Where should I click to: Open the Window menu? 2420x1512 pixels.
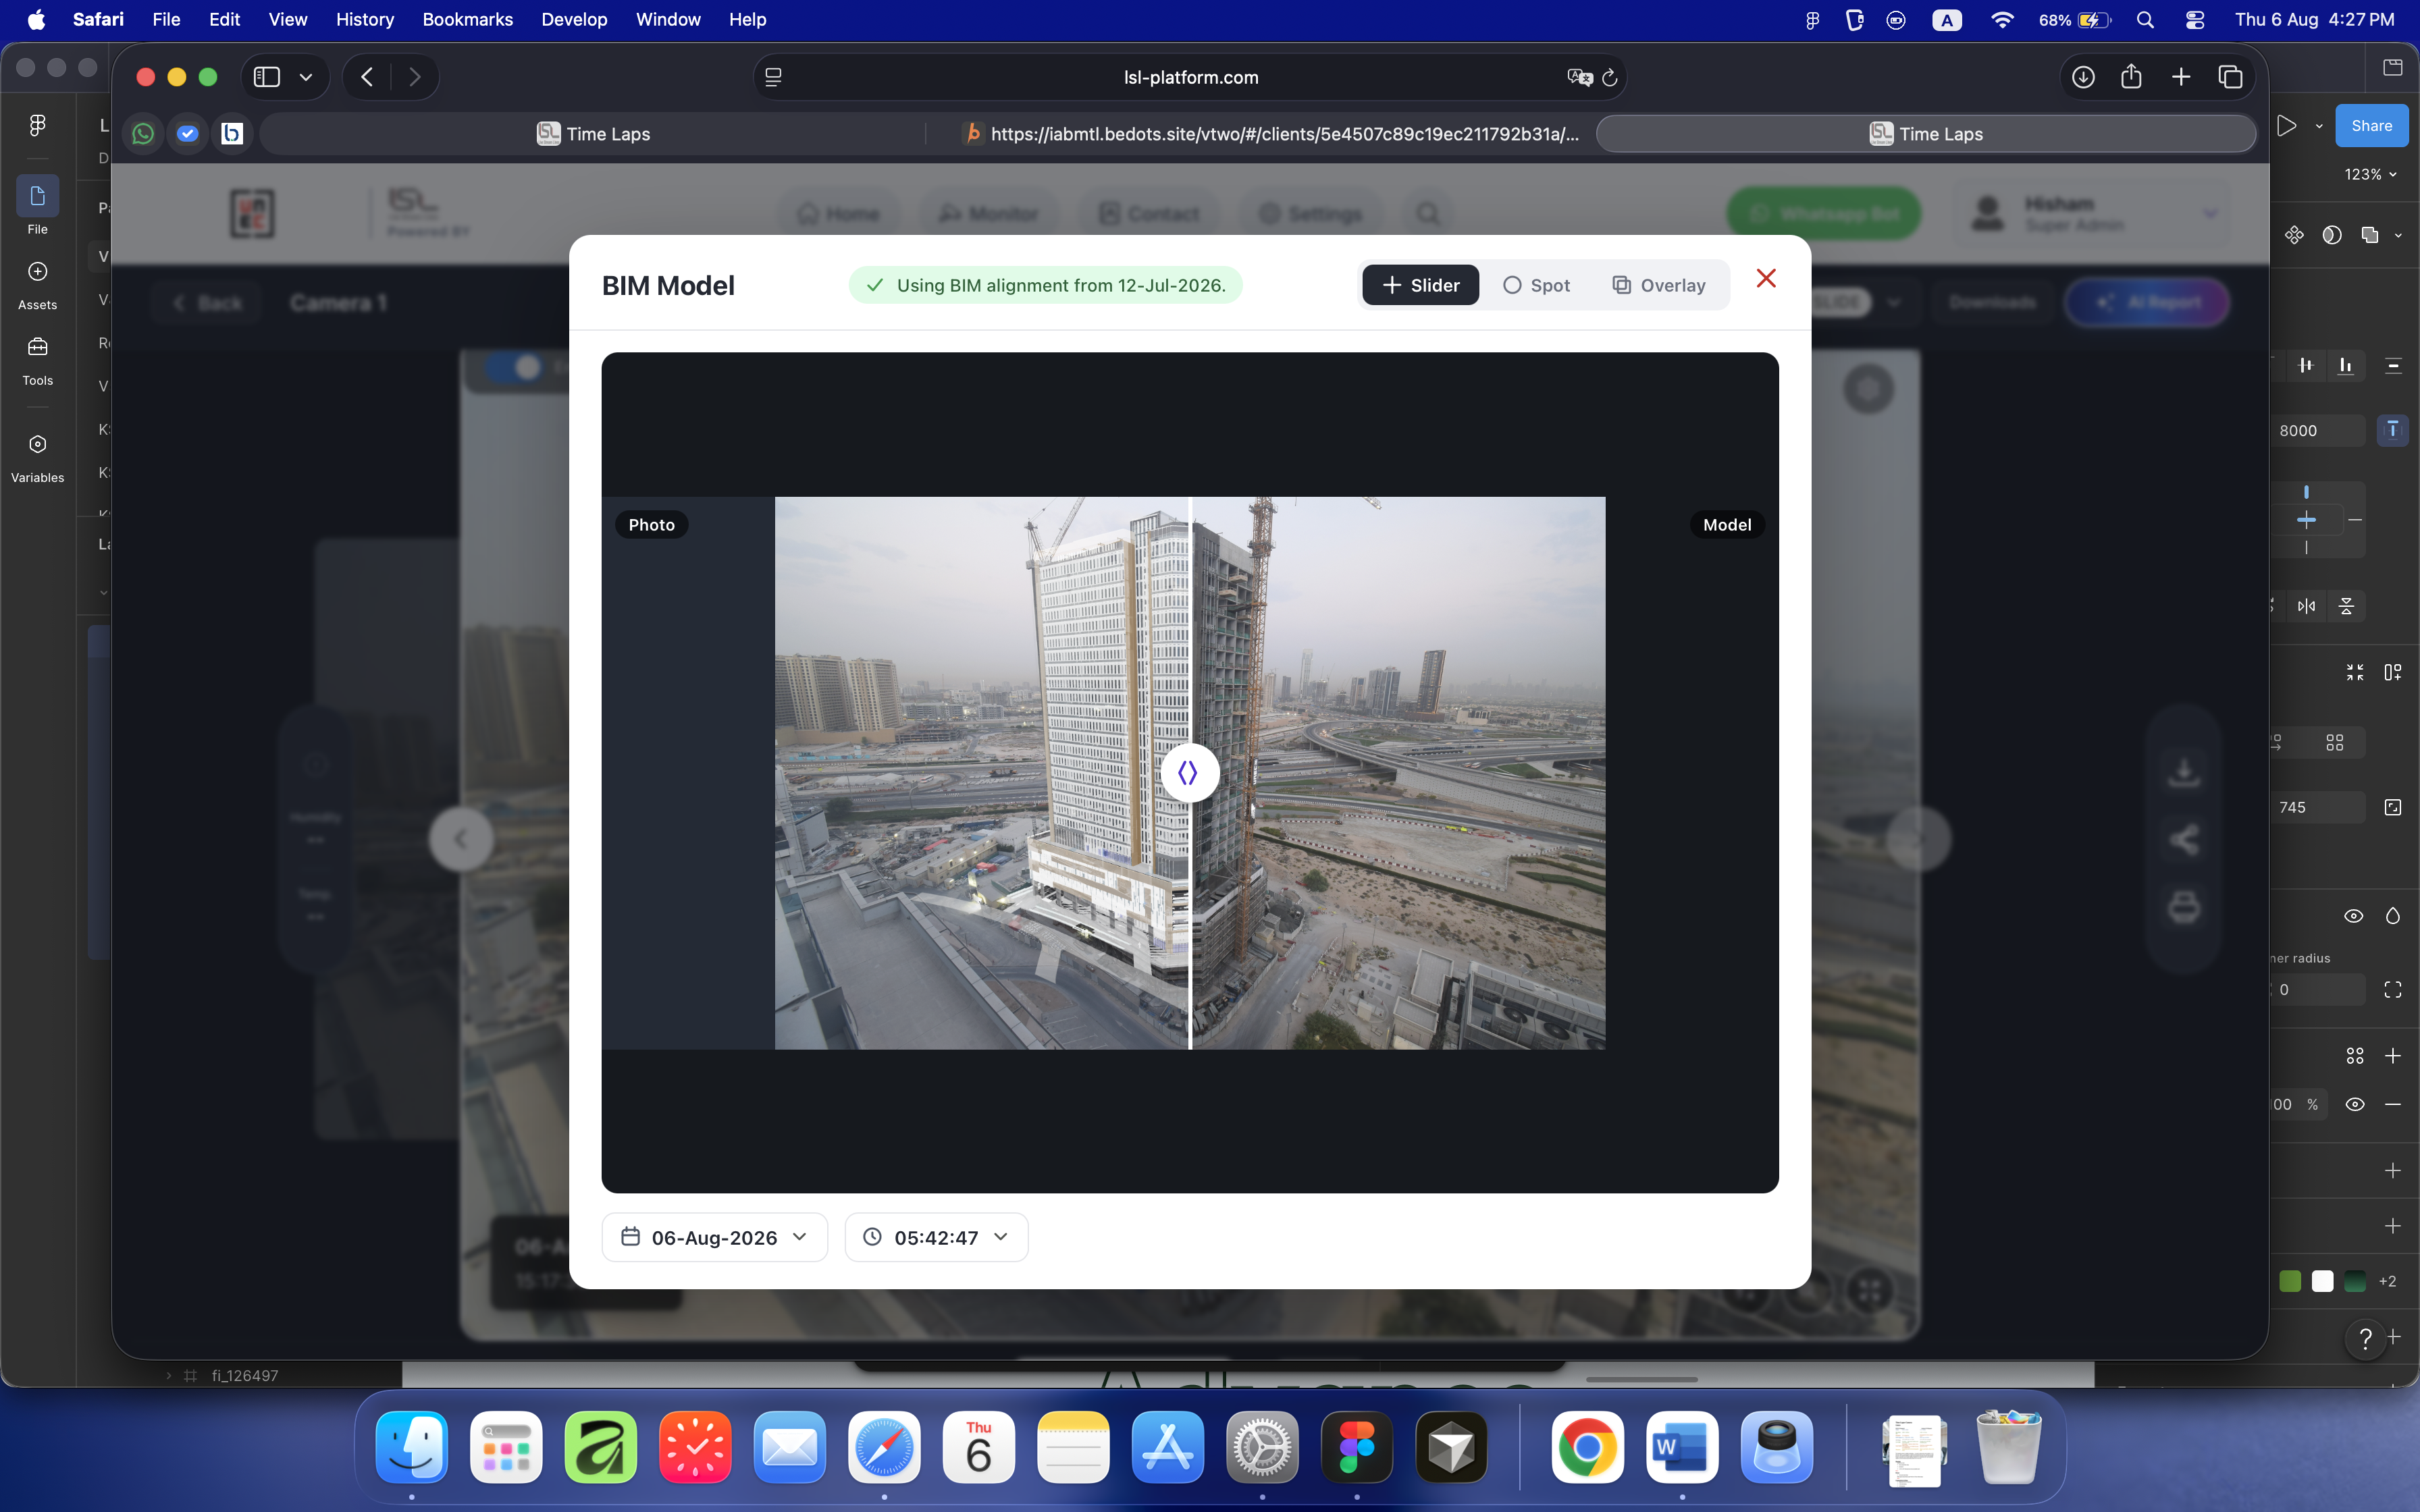(668, 19)
